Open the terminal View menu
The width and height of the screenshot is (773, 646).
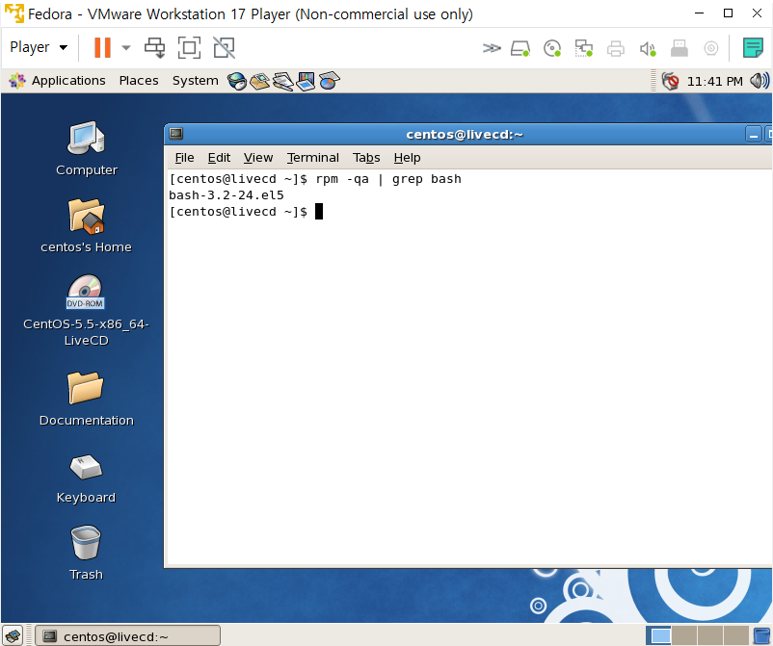click(x=258, y=158)
